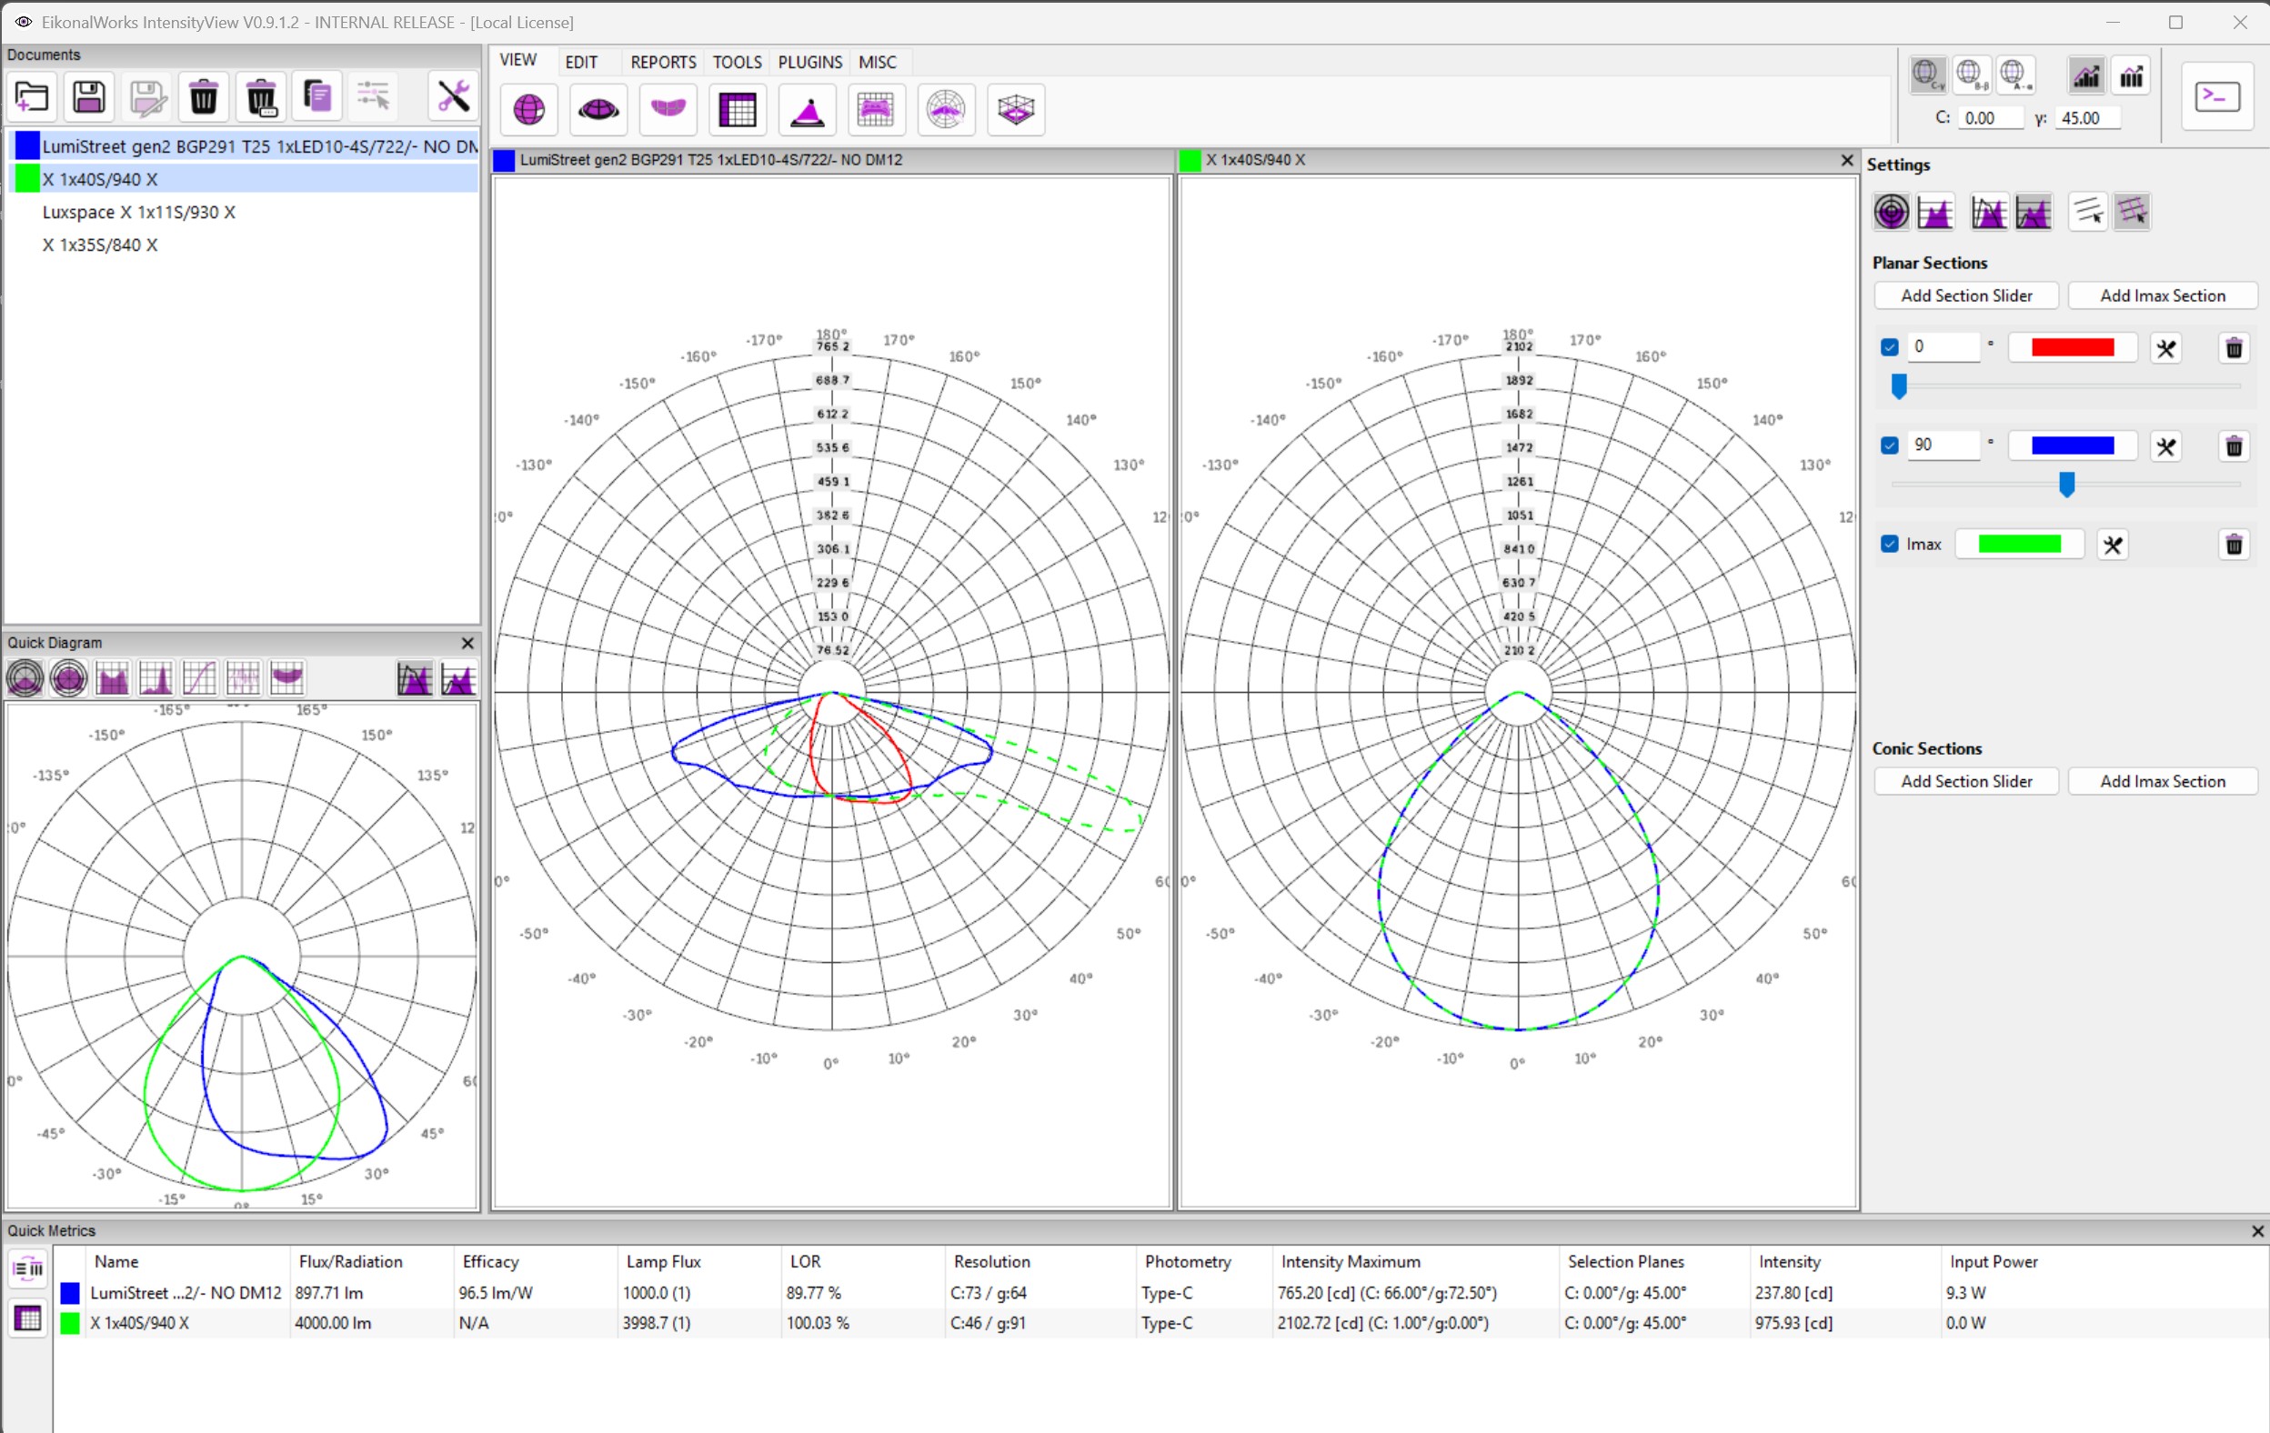This screenshot has width=2270, height=1433.
Task: Click the γ angle input field showing 45.00
Action: [x=2089, y=118]
